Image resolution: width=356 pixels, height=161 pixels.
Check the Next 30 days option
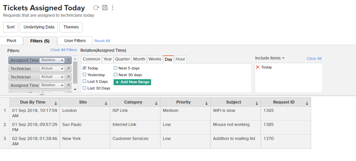pyautogui.click(x=116, y=75)
